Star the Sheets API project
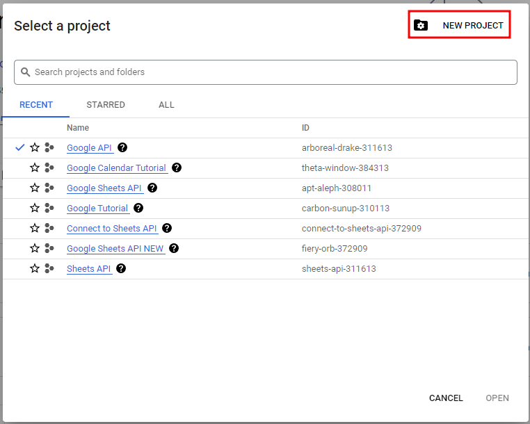The image size is (530, 424). [35, 268]
